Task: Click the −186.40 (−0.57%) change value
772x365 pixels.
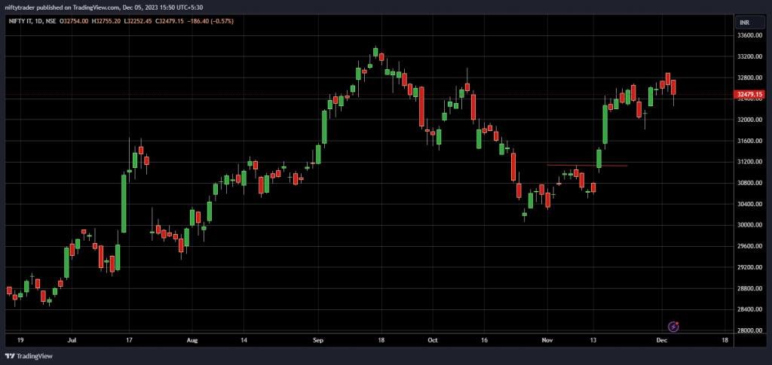Action: click(212, 21)
